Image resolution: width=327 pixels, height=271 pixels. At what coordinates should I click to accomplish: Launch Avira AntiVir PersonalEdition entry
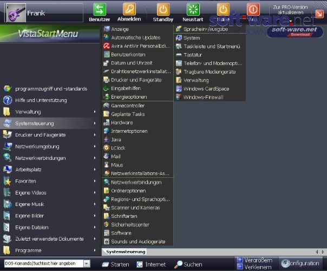tap(138, 46)
